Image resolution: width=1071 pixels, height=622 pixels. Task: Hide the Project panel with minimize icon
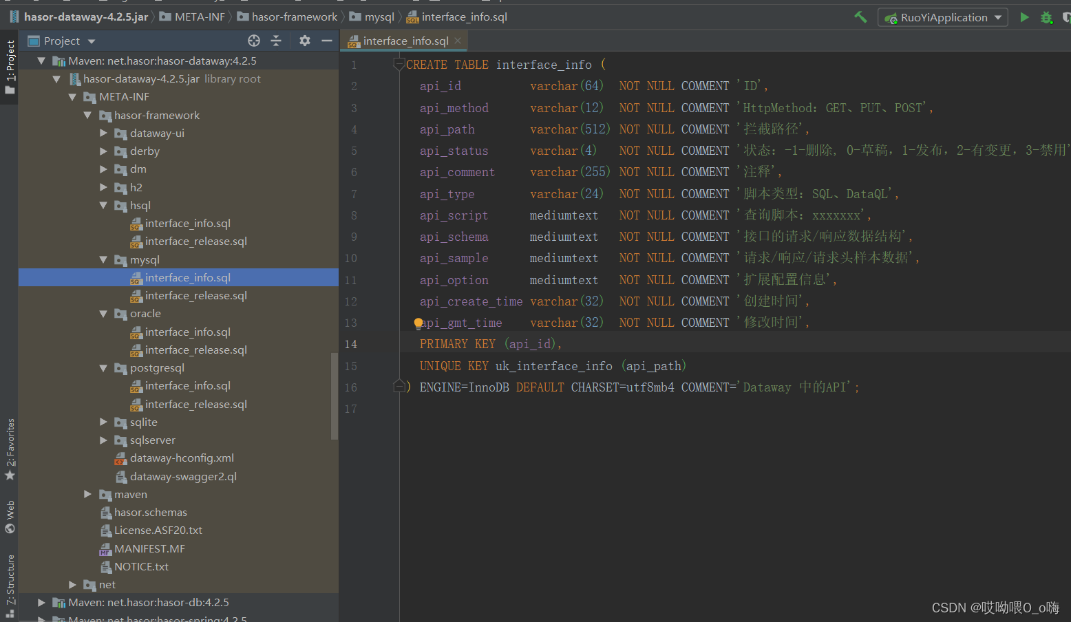click(327, 41)
